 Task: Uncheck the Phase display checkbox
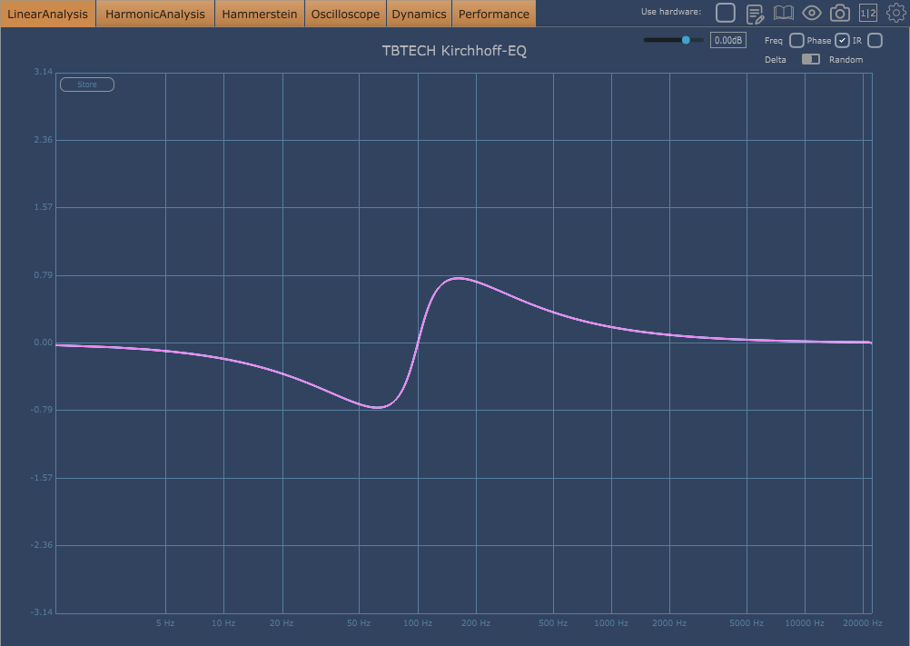pos(842,41)
